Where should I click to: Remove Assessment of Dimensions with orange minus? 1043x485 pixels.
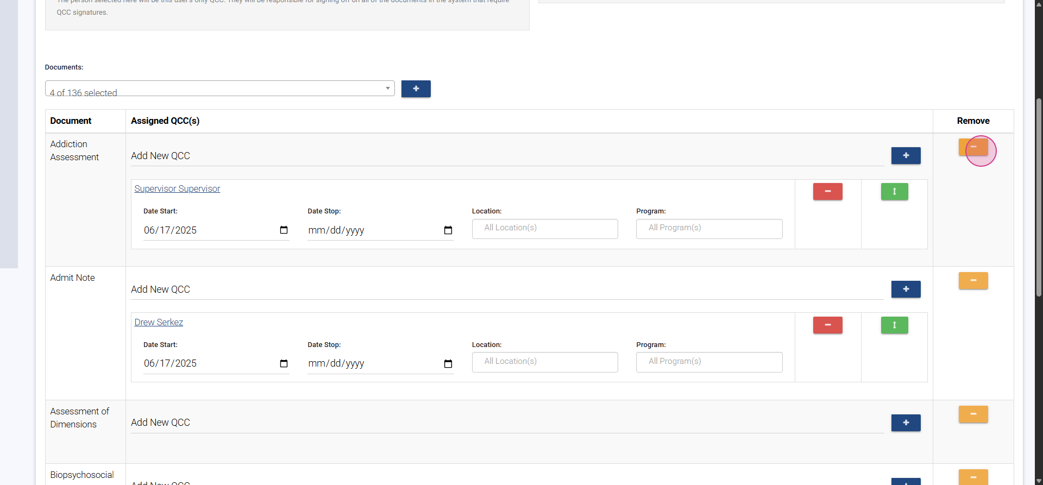[973, 414]
